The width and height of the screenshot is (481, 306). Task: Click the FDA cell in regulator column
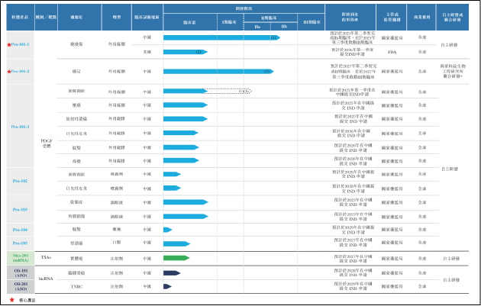coord(392,52)
